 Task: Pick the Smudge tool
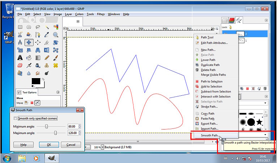[x=38, y=73]
